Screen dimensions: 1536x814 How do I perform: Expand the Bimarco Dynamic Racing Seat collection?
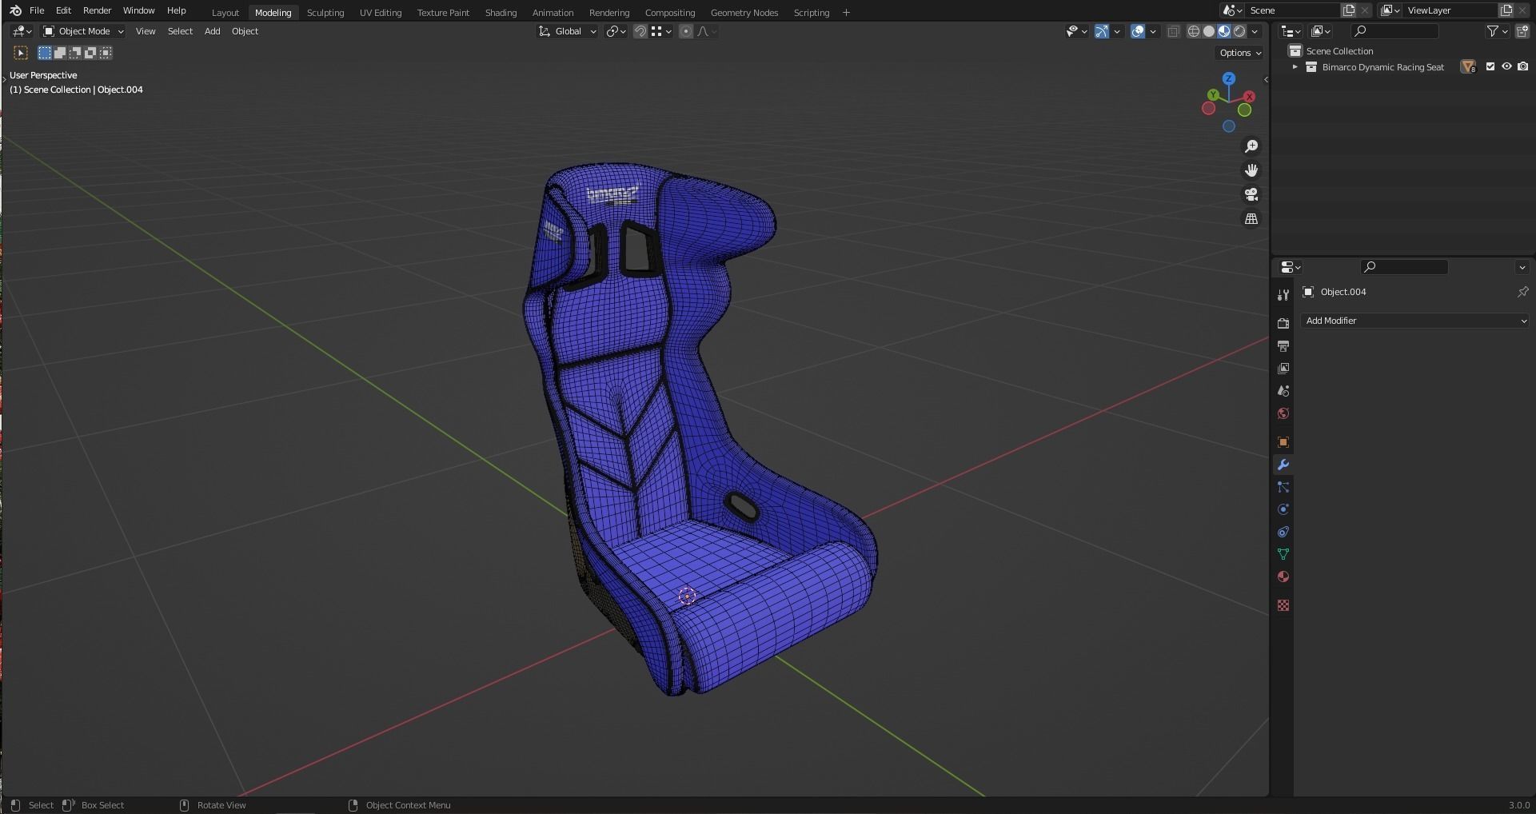[x=1295, y=67]
